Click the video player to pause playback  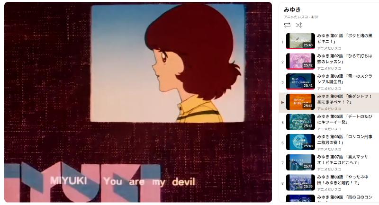[138, 102]
